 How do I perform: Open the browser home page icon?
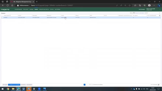[x=12, y=5]
